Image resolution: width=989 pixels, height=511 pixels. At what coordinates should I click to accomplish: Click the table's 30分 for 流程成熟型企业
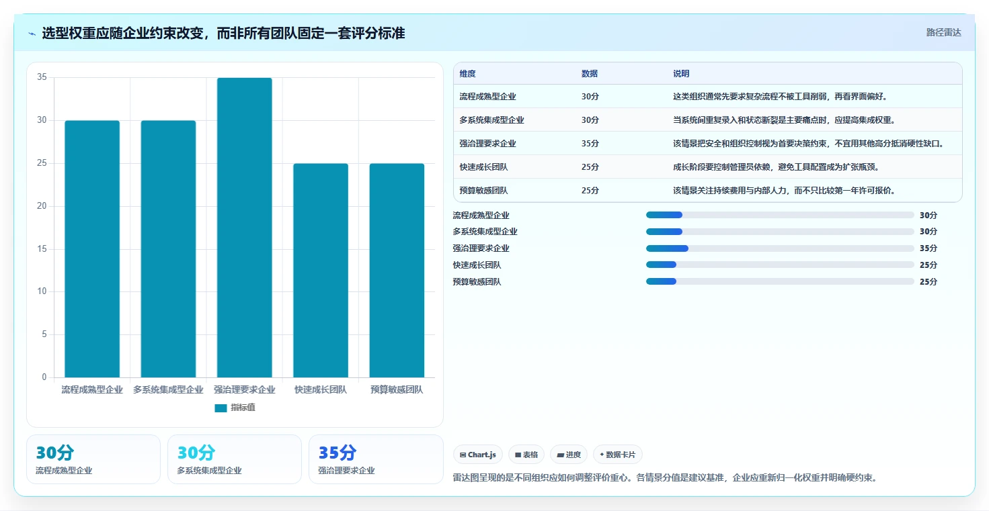click(x=590, y=97)
